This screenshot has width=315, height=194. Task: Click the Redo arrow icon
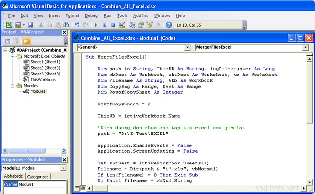pyautogui.click(x=86, y=25)
